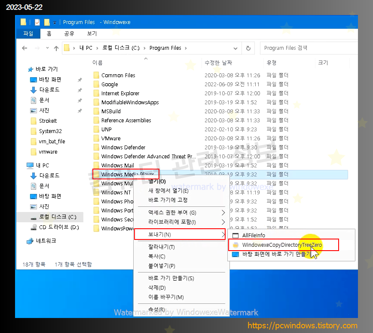Screen dimensions: 373x333
Task: Click the Back navigation arrow
Action: point(24,48)
